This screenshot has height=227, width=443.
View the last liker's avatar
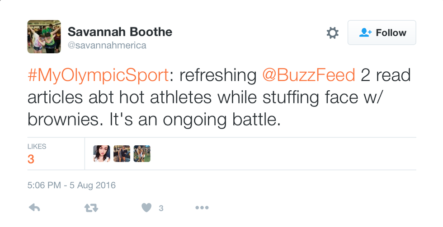click(142, 153)
